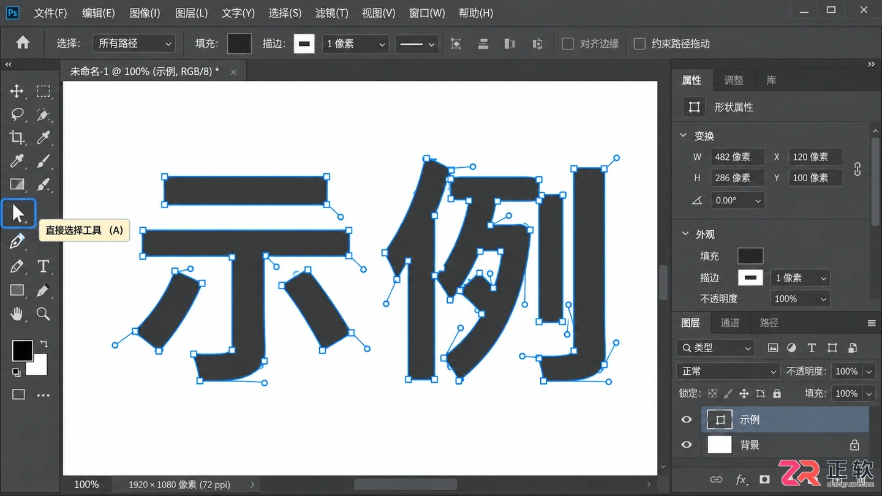The height and width of the screenshot is (496, 882).
Task: Filter layers by pixel layers
Action: (773, 348)
